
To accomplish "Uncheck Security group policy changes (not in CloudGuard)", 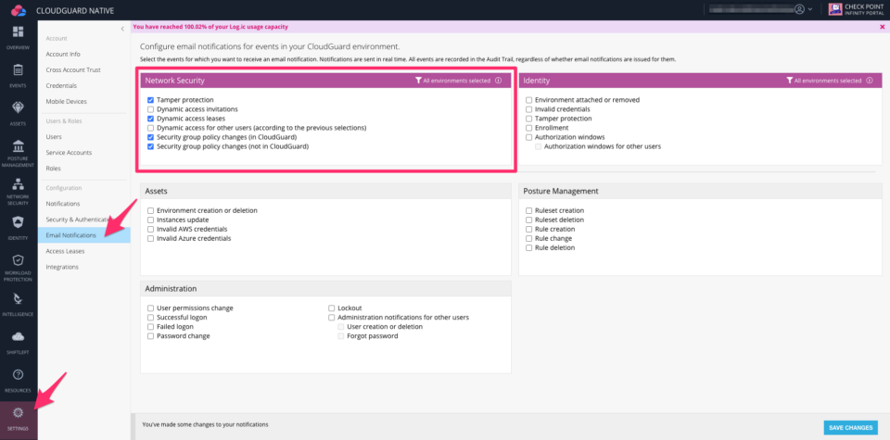I will coord(150,146).
